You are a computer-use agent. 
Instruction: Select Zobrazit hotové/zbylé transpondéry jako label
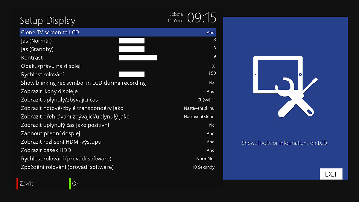click(72, 108)
